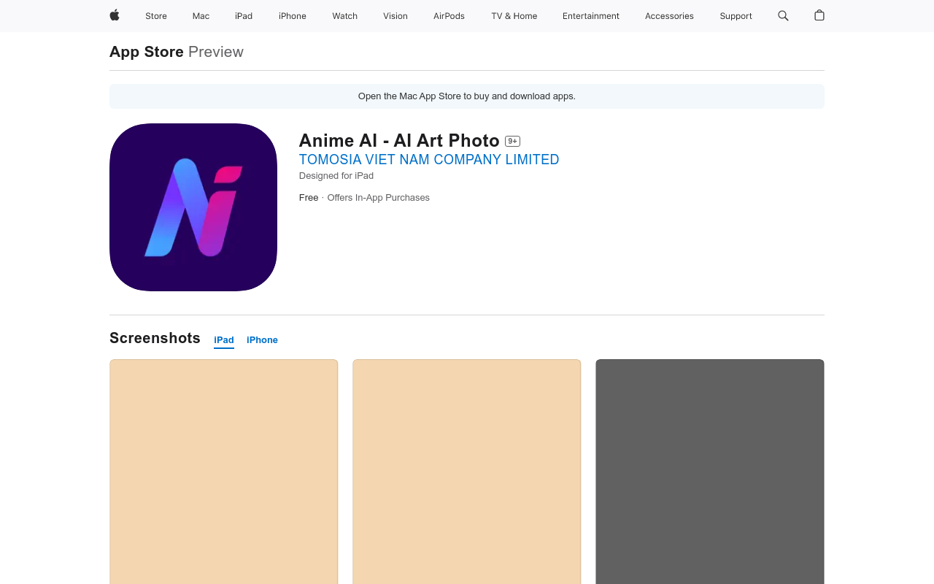Open the AirPods menu
This screenshot has width=934, height=584.
449,16
